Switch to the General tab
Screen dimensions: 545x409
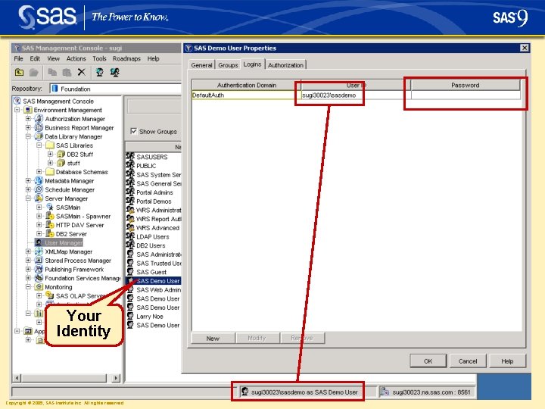click(x=201, y=65)
